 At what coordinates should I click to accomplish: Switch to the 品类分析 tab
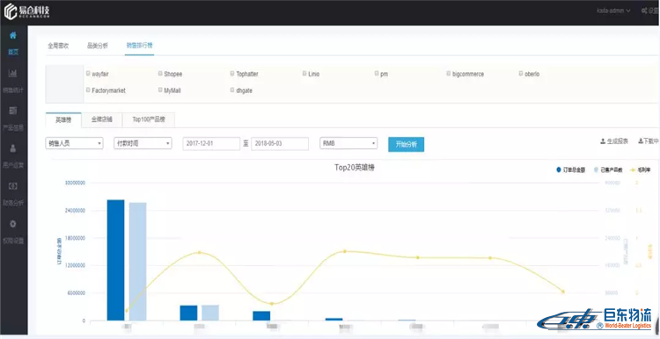coord(98,46)
